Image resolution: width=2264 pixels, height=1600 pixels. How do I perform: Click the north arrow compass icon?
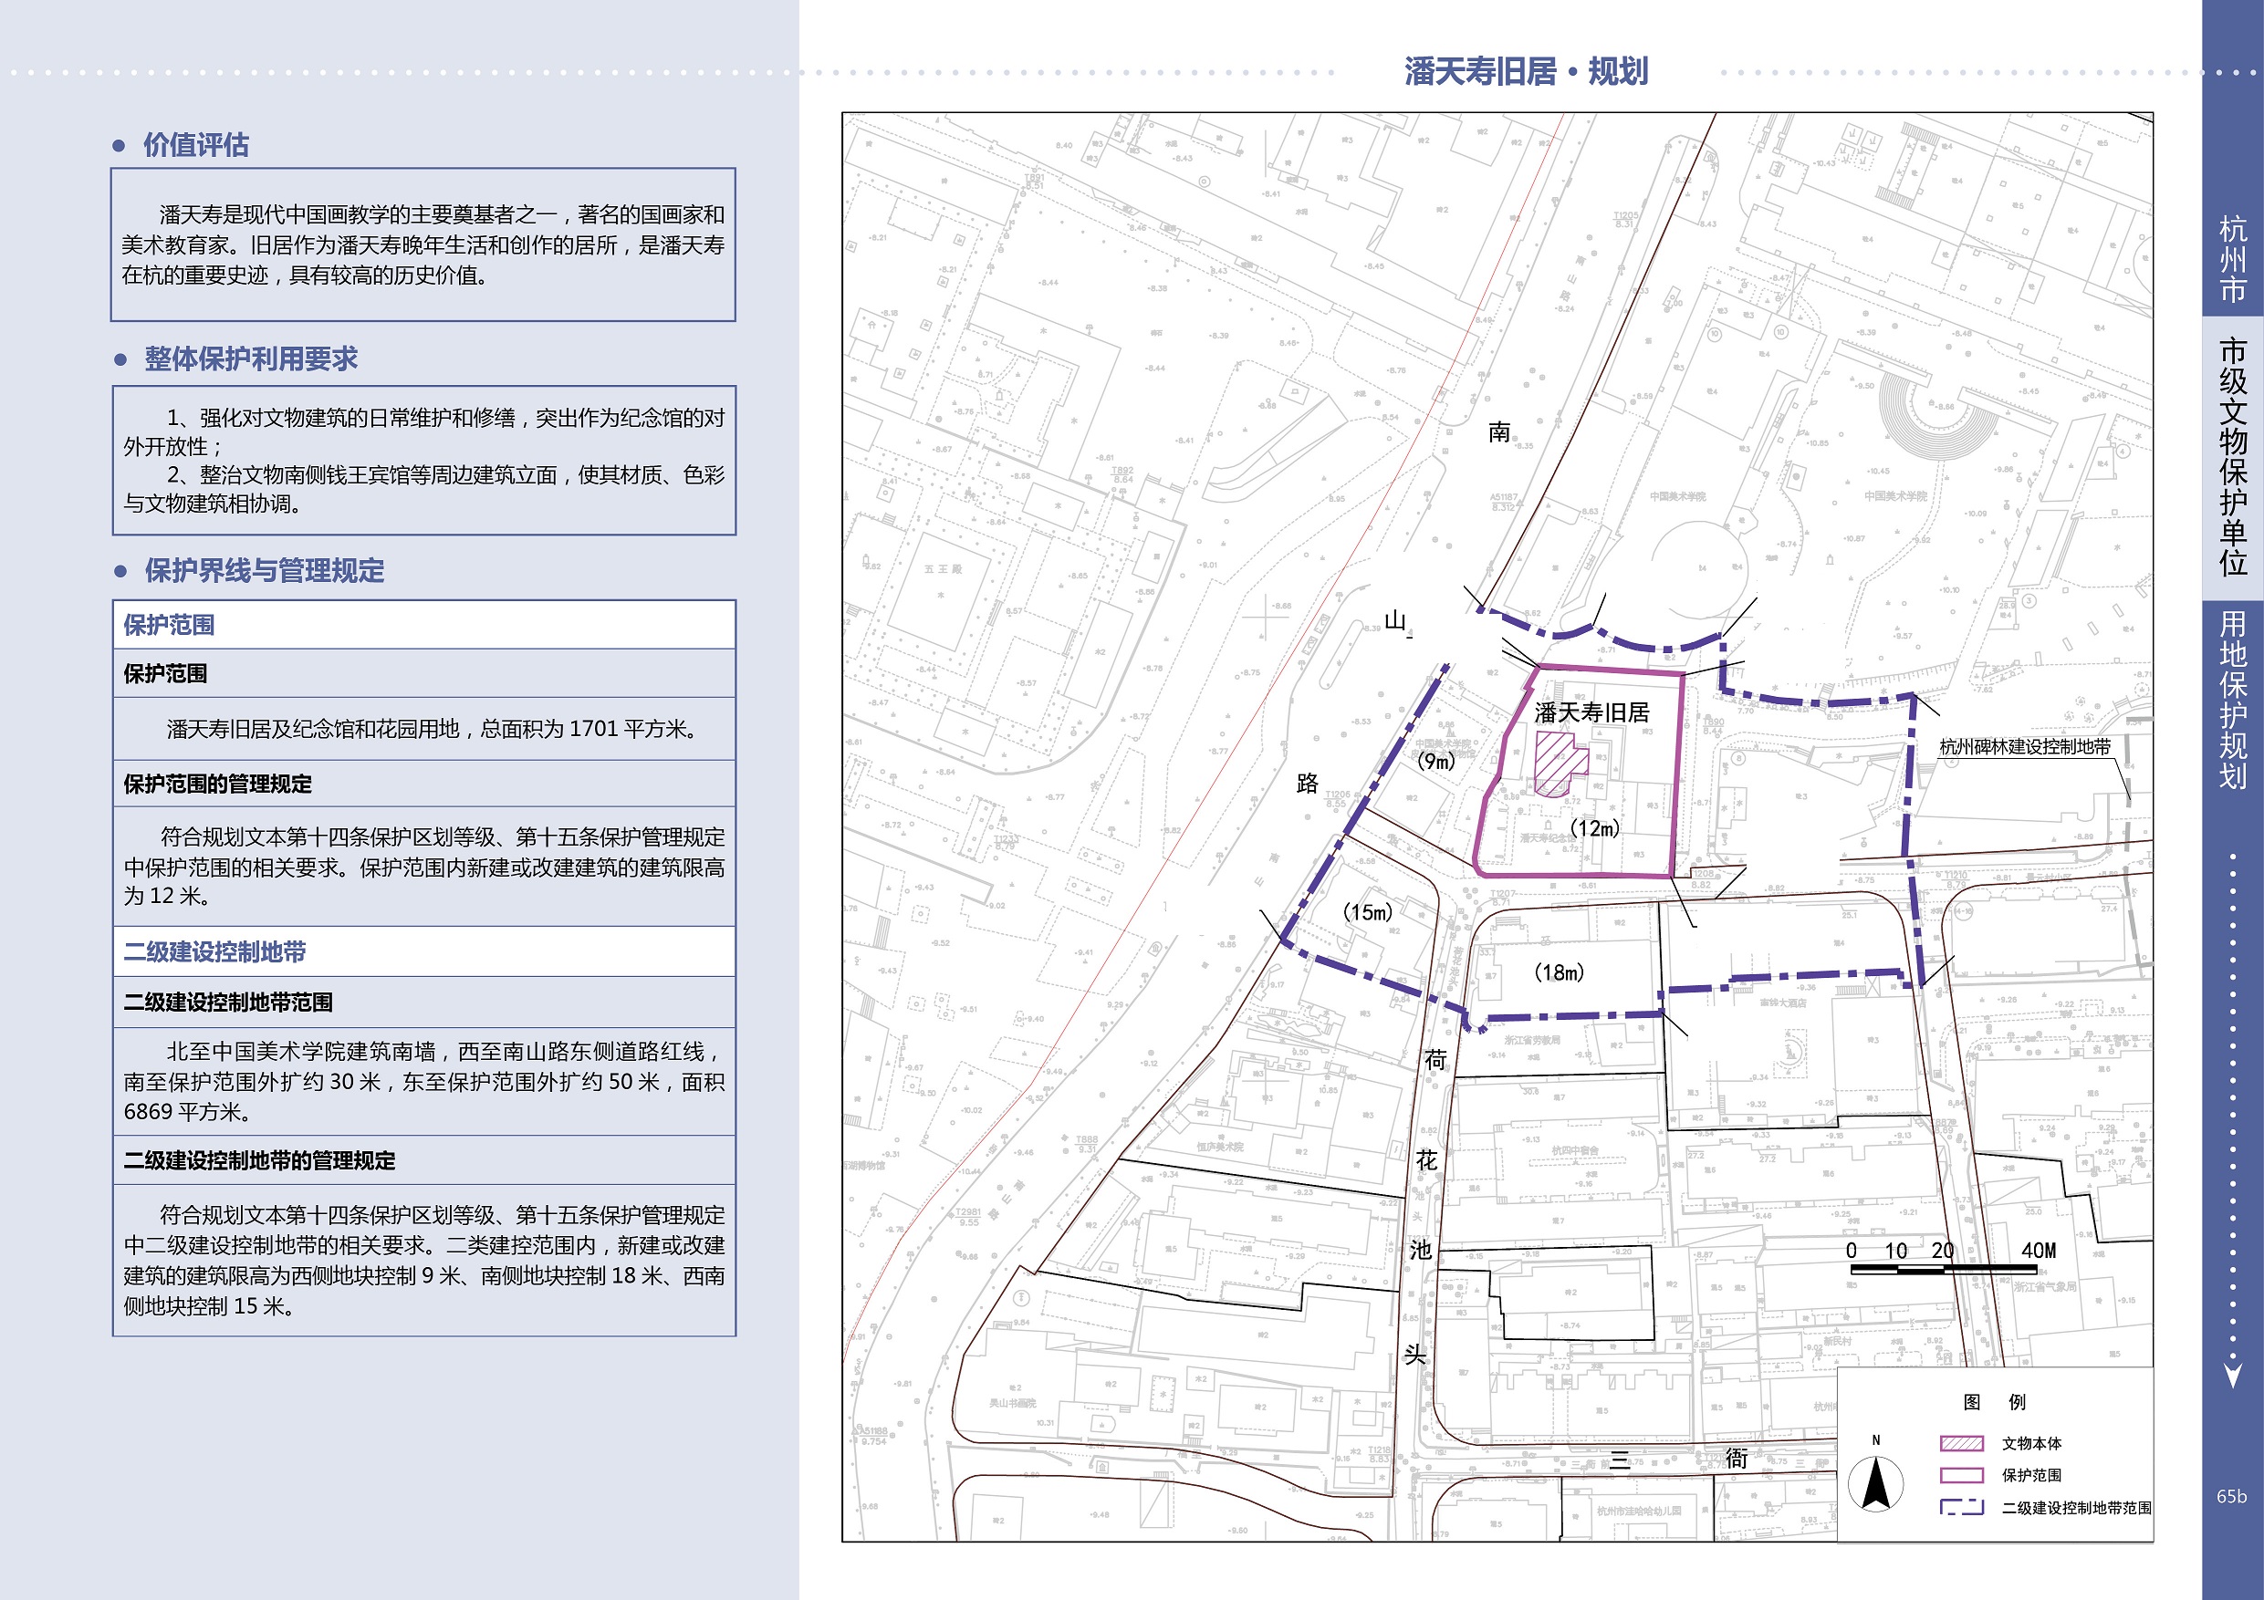[1874, 1483]
